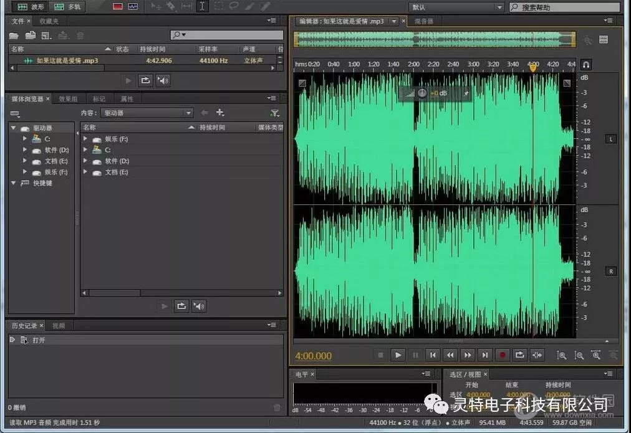Viewport: 631px width, 433px height.
Task: Toggle the red spectral frequency display
Action: coord(117,6)
